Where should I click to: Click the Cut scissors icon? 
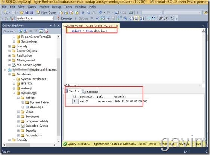point(83,12)
